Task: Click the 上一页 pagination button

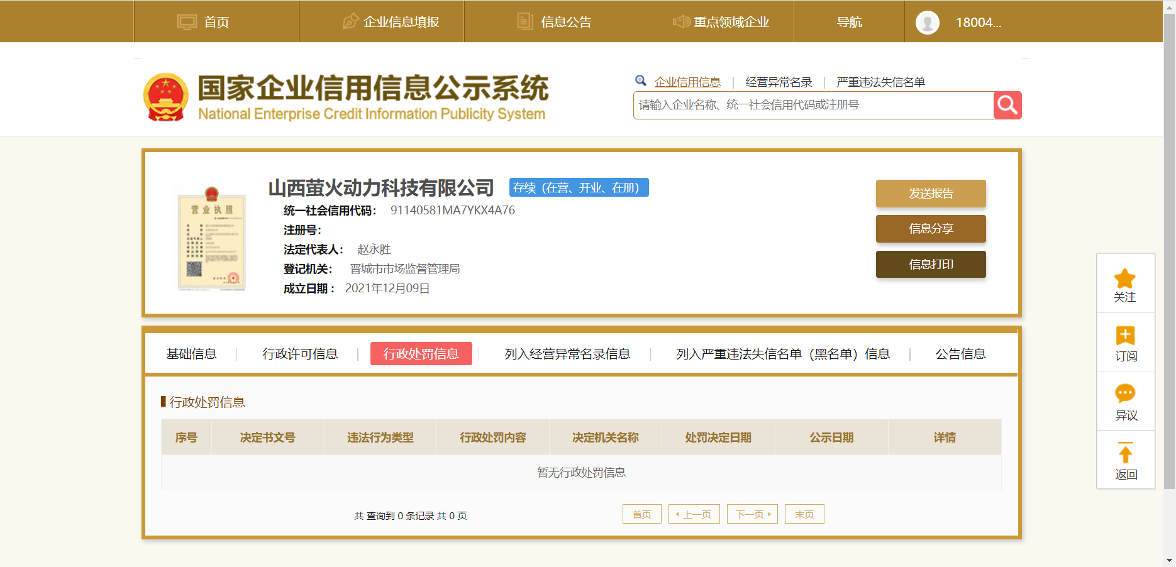Action: pyautogui.click(x=694, y=514)
